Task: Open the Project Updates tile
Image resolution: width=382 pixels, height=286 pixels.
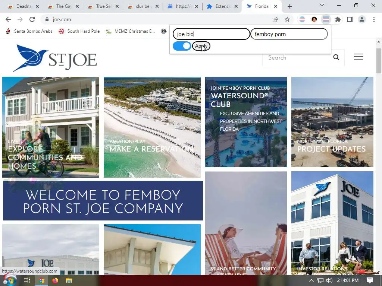Action: click(332, 122)
